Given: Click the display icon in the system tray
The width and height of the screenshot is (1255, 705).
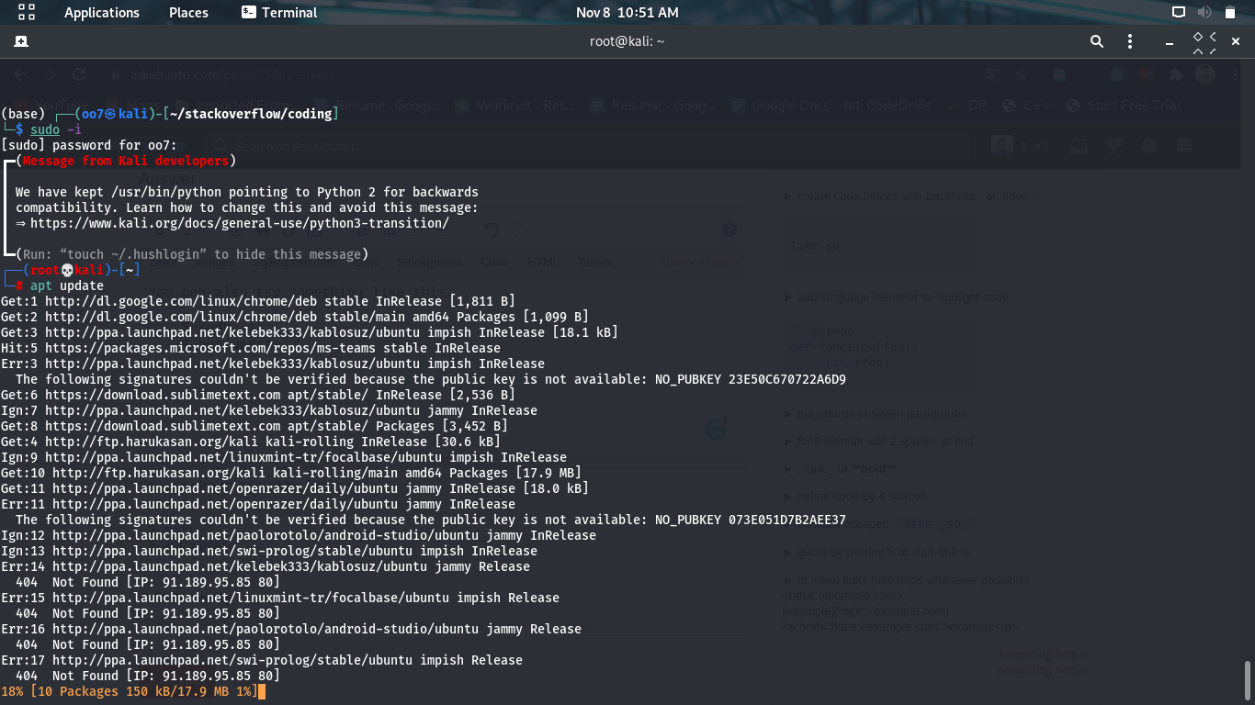Looking at the screenshot, I should tap(1180, 12).
